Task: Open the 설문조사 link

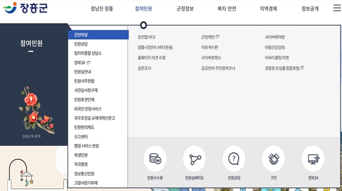Action: tap(144, 68)
